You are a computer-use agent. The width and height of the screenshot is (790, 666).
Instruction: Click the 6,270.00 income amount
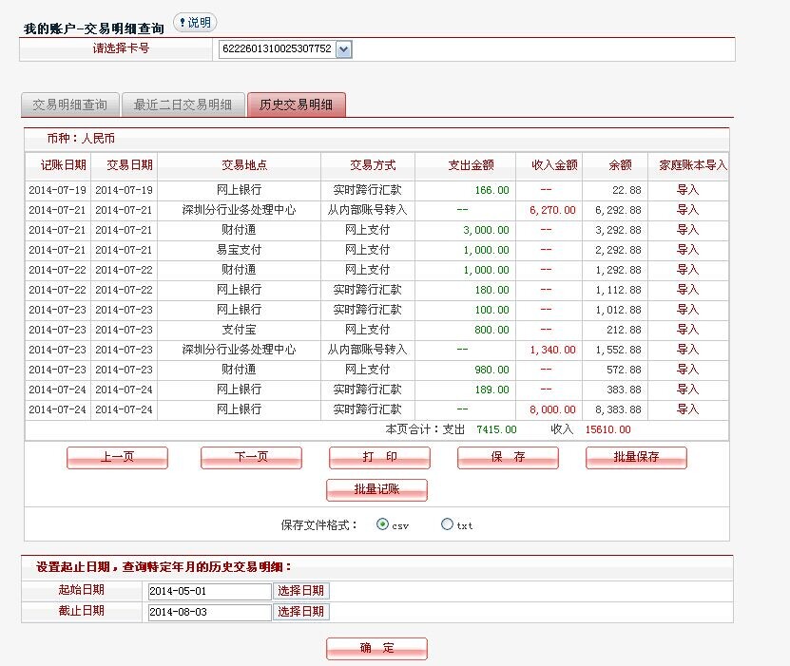pyautogui.click(x=552, y=210)
